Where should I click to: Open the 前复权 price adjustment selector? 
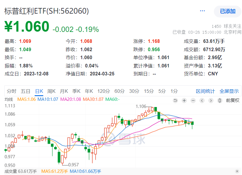232,101
